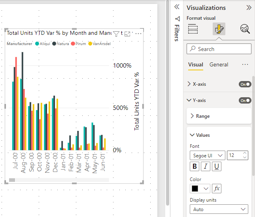Image resolution: width=255 pixels, height=217 pixels.
Task: Click the tallest Natura bar in Aug-00
Action: [23, 101]
